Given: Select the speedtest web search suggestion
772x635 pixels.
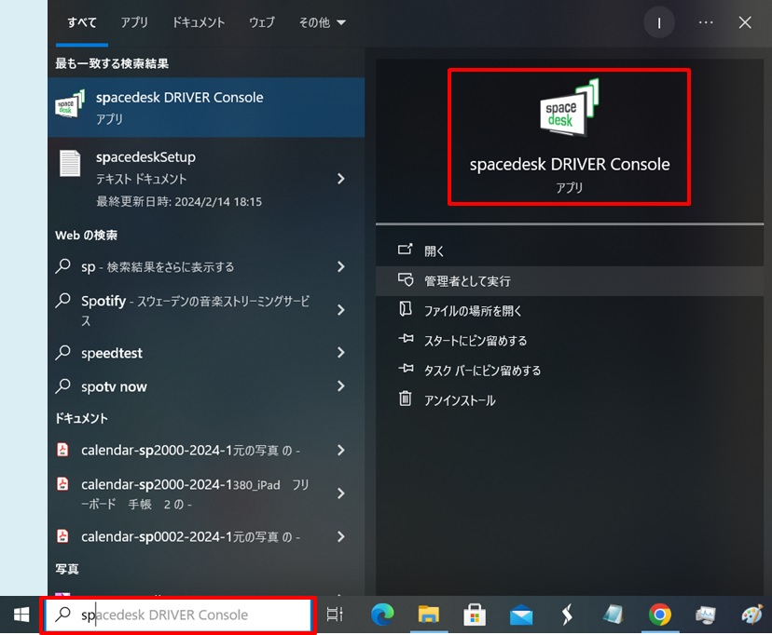Looking at the screenshot, I should [206, 352].
